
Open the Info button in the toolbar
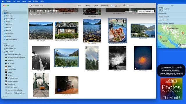point(112,5)
